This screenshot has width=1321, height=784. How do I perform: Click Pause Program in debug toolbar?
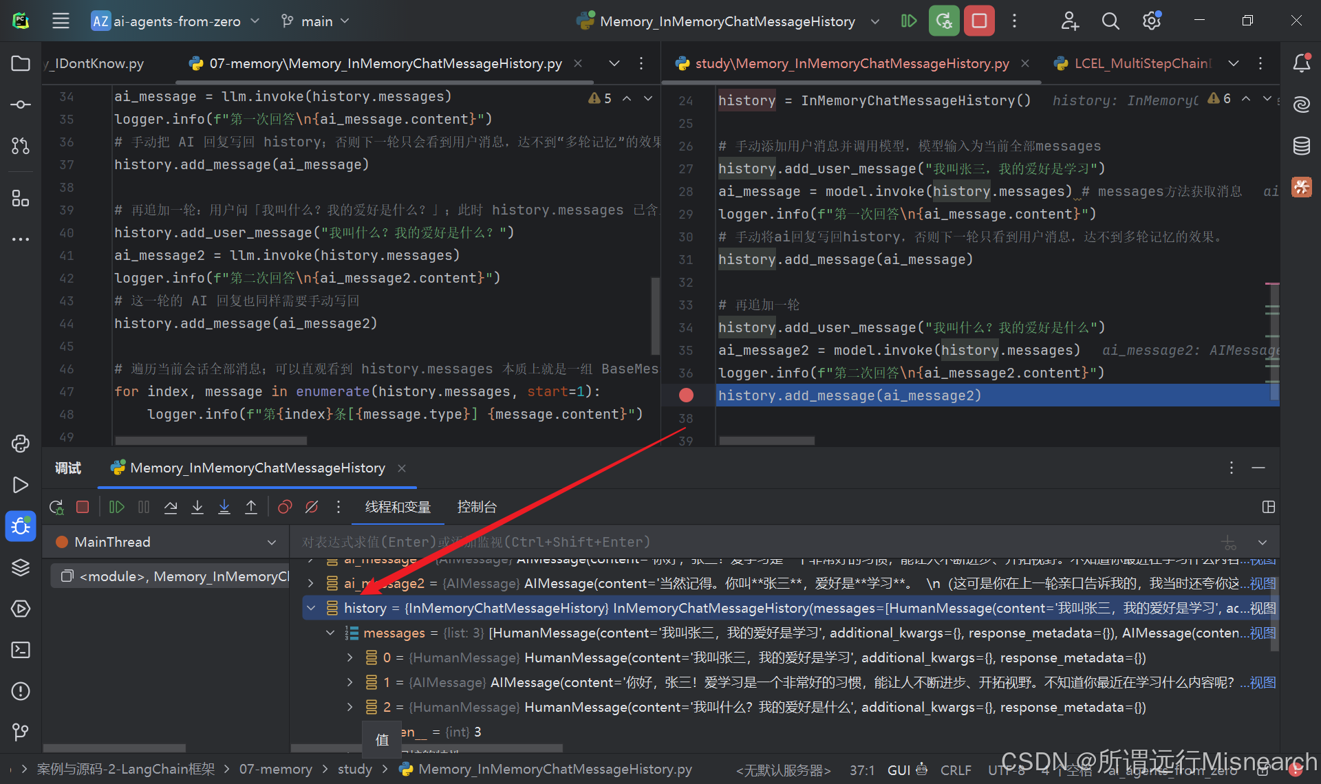pyautogui.click(x=144, y=507)
